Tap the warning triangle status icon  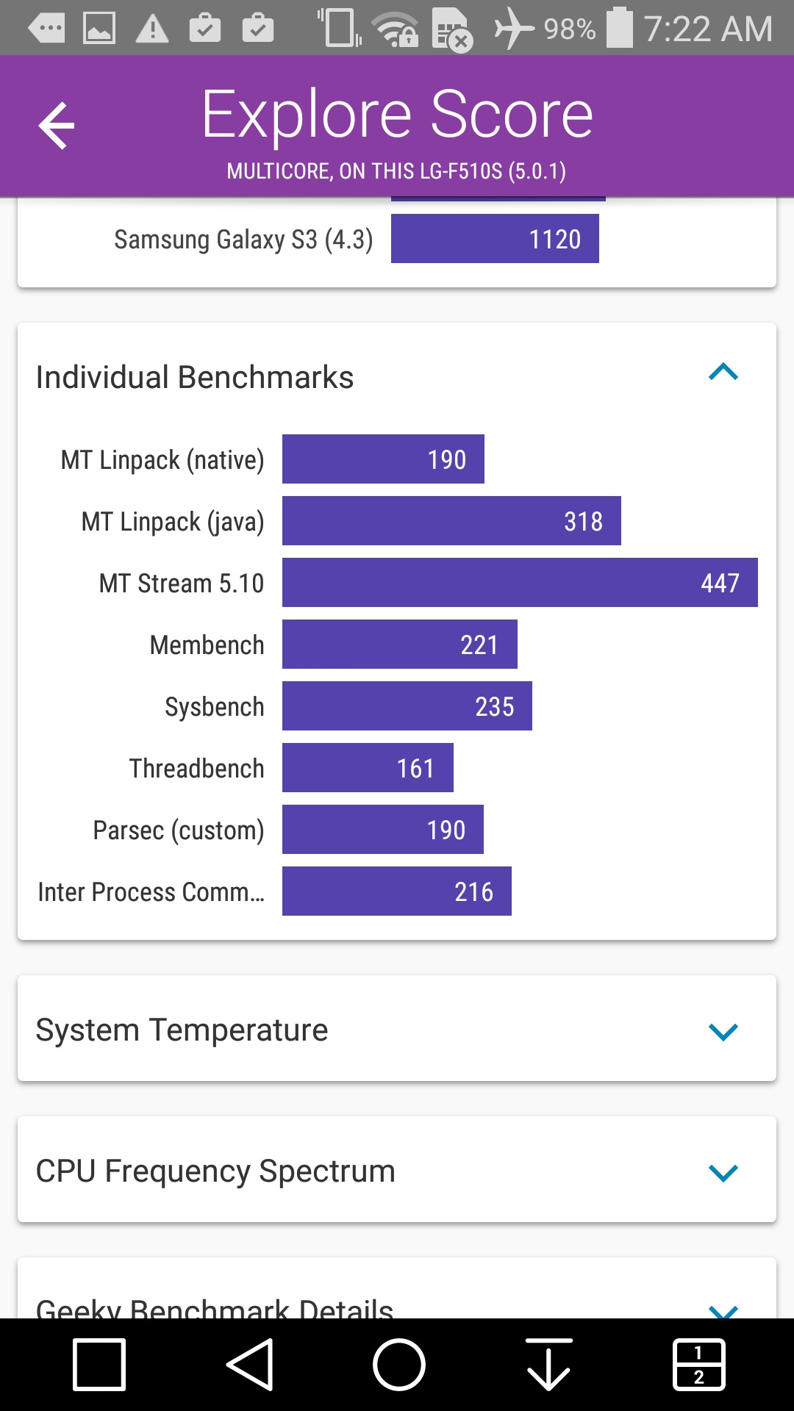click(152, 29)
